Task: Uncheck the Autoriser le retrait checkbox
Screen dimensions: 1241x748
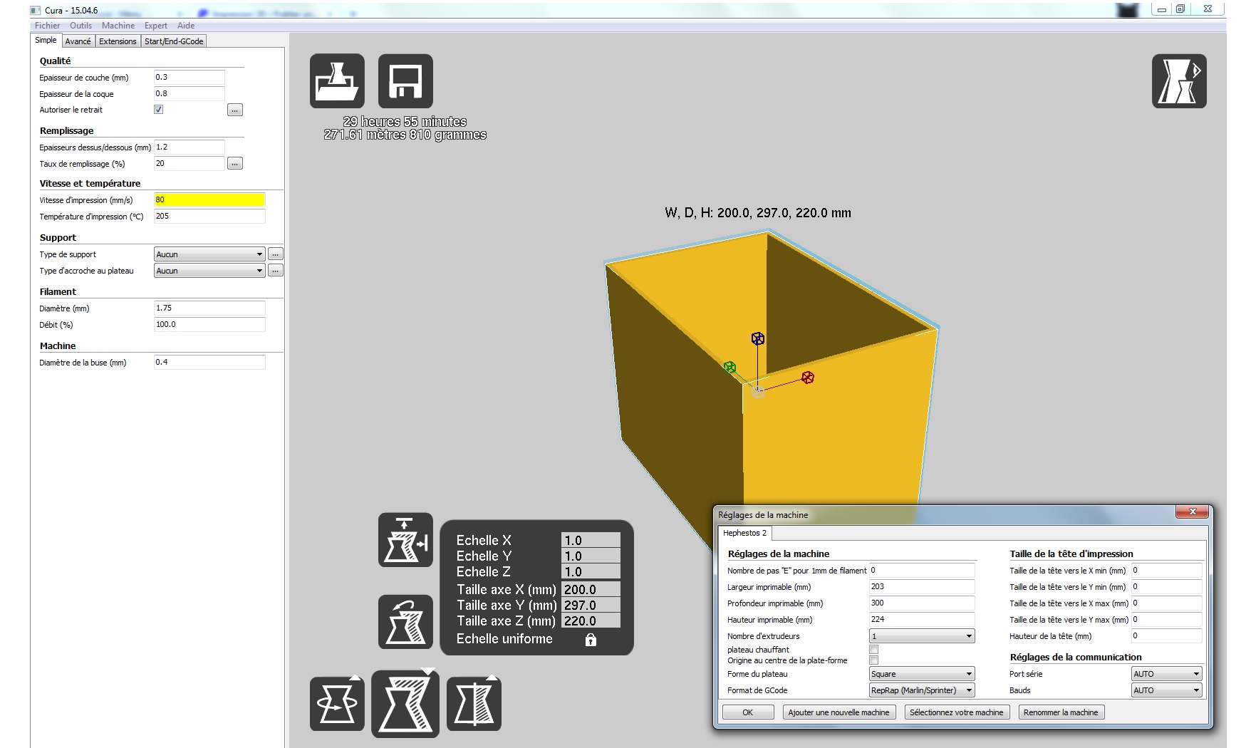Action: [x=159, y=110]
